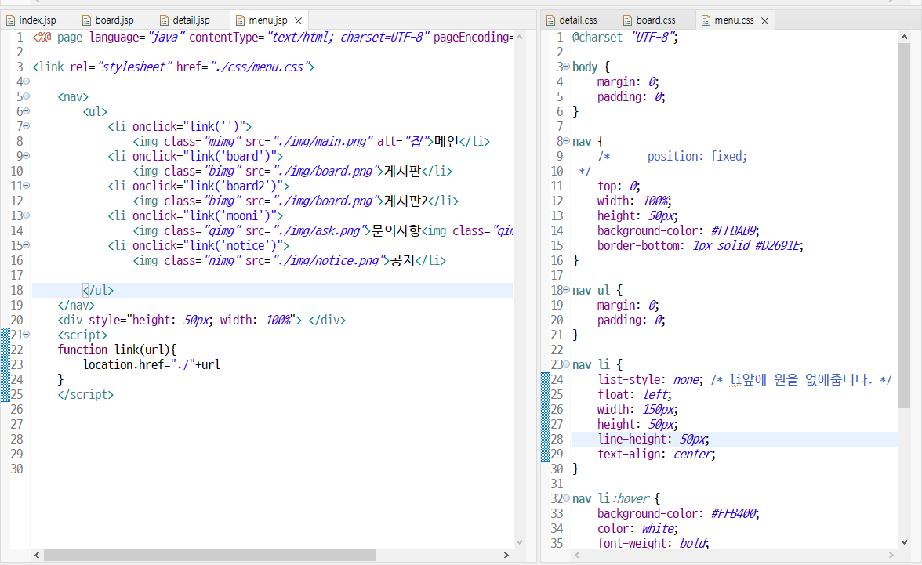The height and width of the screenshot is (565, 922).
Task: Click the closing </ul> tag on line 18
Action: coord(97,291)
